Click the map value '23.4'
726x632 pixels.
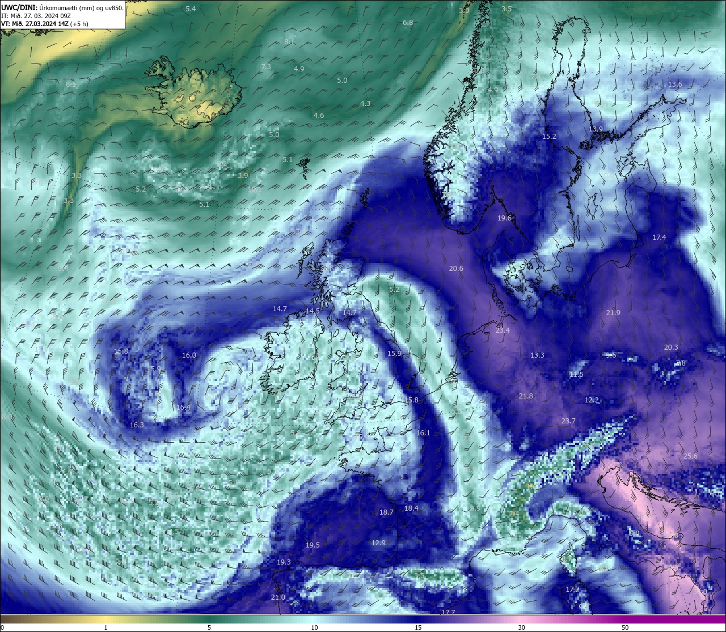503,330
